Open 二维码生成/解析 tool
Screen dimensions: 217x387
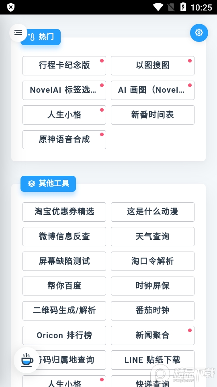pyautogui.click(x=64, y=311)
